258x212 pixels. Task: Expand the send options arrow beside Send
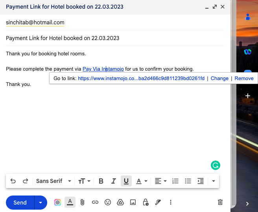[x=40, y=203]
